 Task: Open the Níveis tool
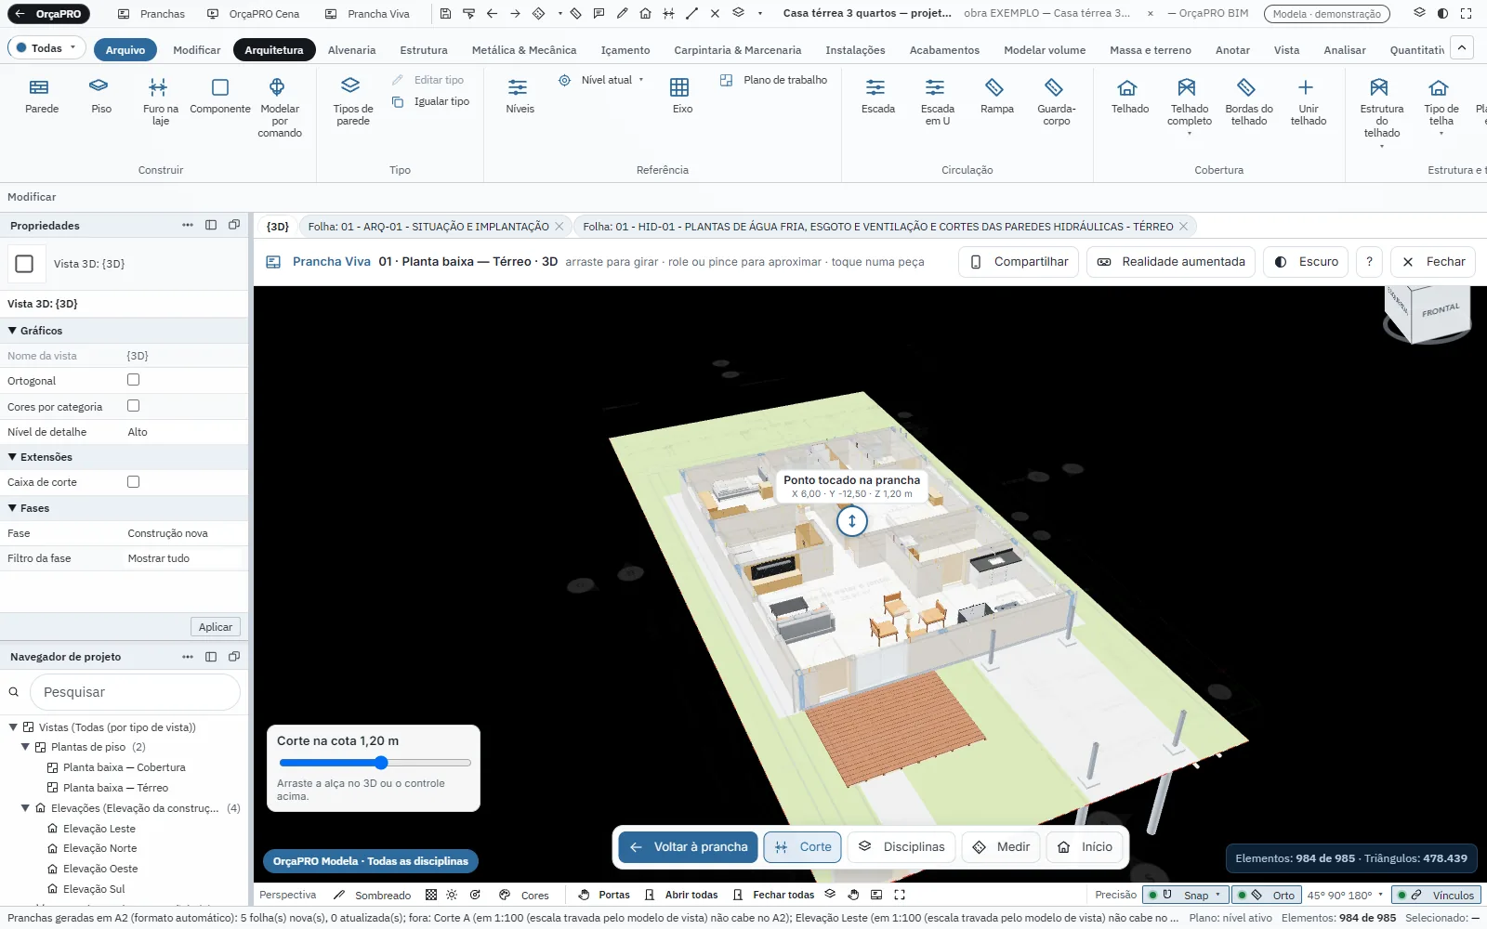(520, 96)
